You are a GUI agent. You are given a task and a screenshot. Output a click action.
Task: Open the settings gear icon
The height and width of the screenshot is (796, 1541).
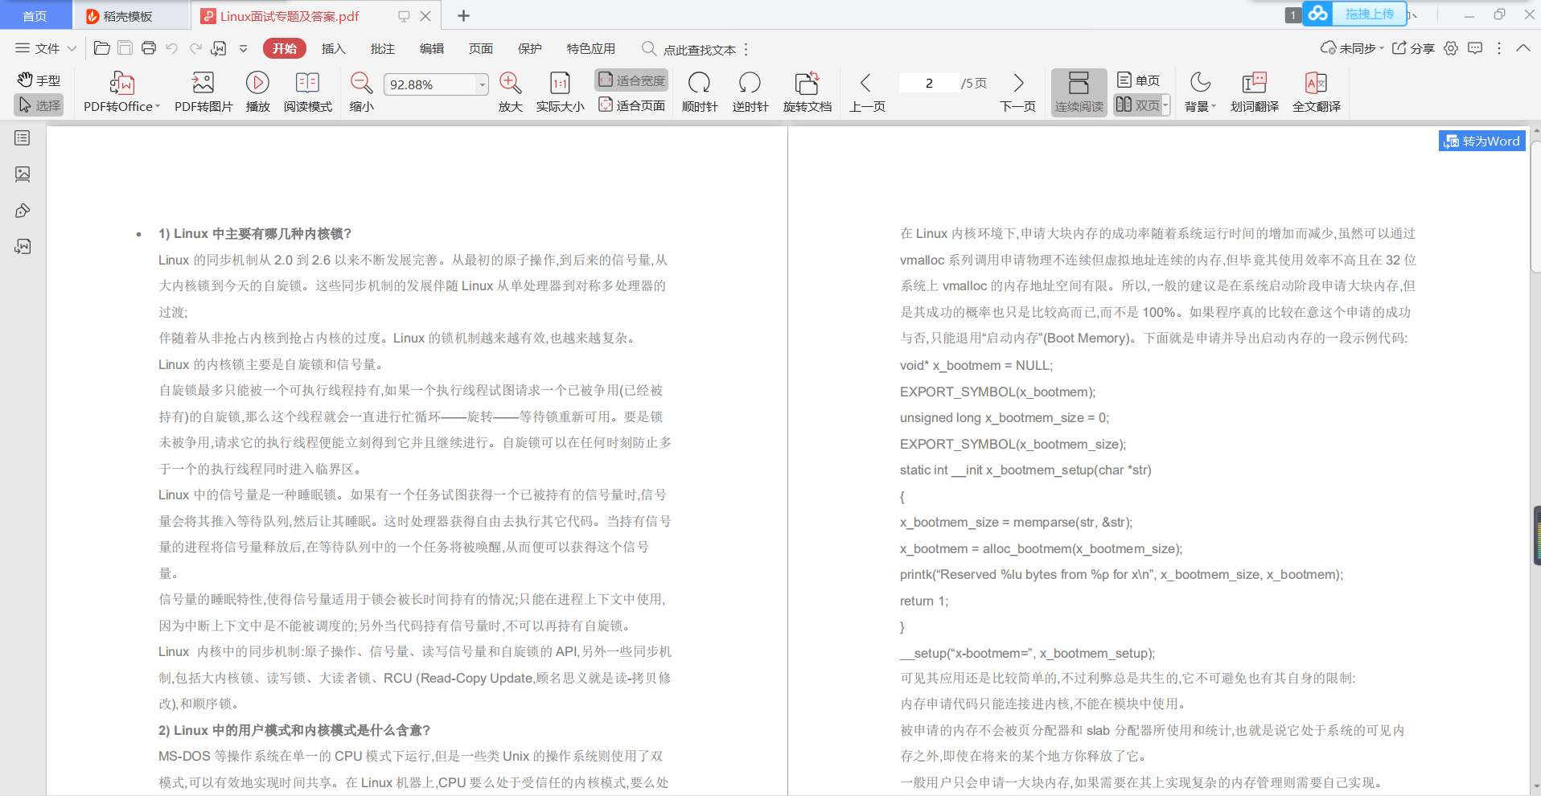click(1451, 48)
